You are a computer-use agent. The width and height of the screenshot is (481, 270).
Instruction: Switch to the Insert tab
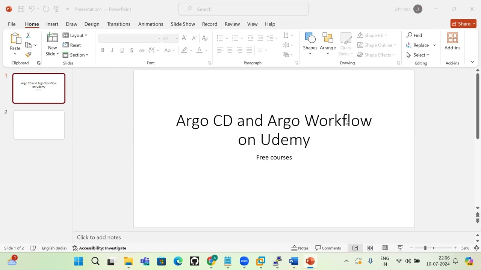tap(52, 24)
